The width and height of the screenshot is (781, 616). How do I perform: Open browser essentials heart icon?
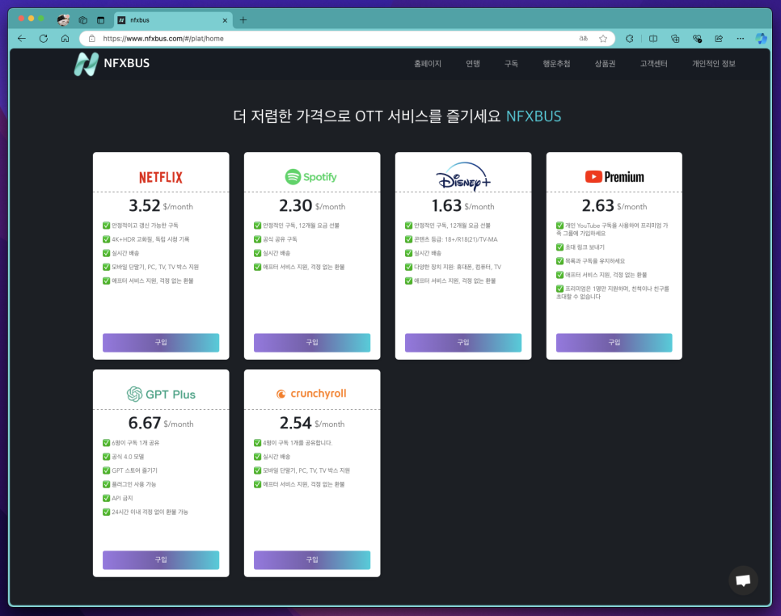click(x=697, y=38)
